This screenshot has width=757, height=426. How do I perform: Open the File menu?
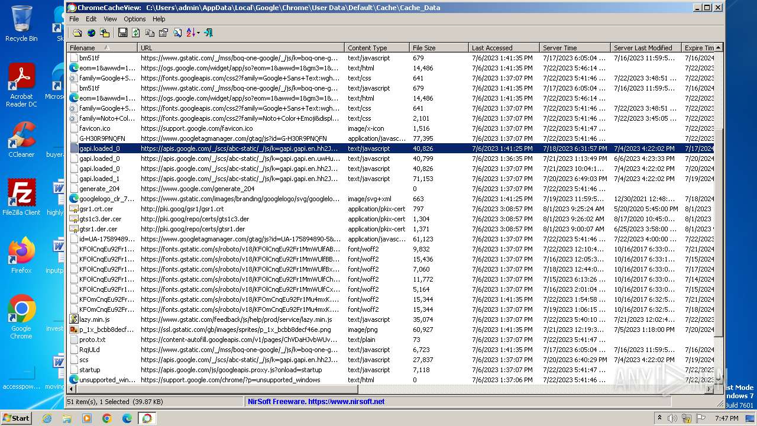click(x=74, y=19)
